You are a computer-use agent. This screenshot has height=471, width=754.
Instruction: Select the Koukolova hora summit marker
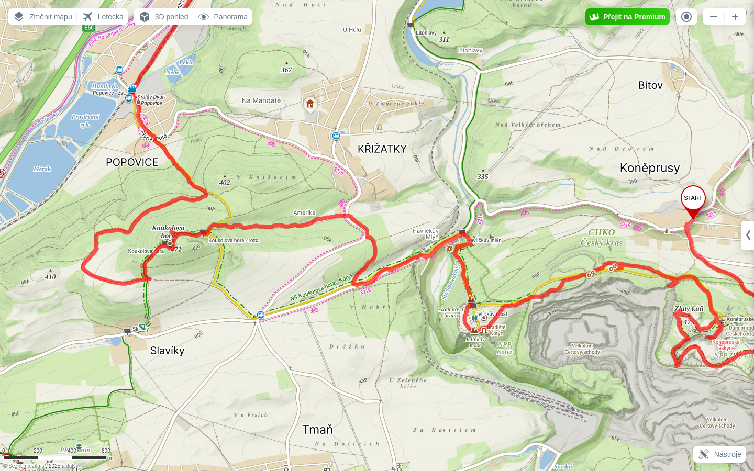point(170,243)
